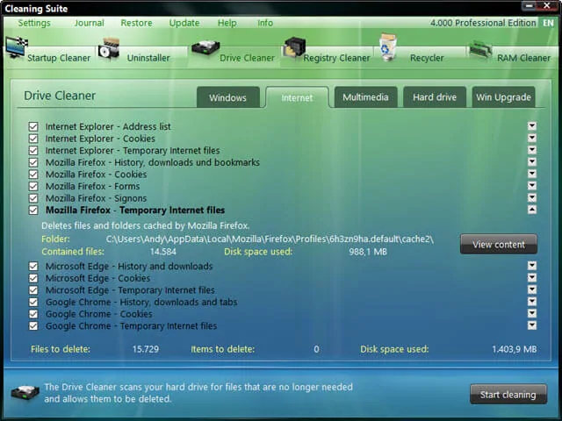Uncheck Google Chrome - Cookies
The height and width of the screenshot is (421, 562).
[x=33, y=314]
